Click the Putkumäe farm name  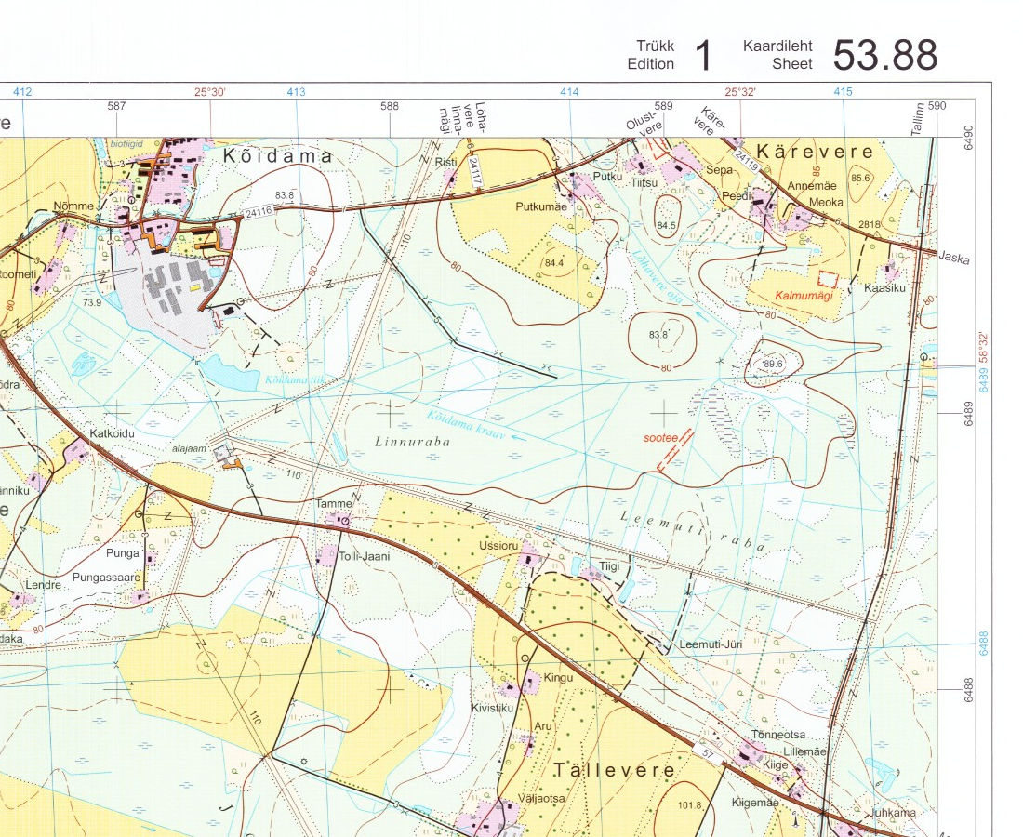[x=541, y=206]
